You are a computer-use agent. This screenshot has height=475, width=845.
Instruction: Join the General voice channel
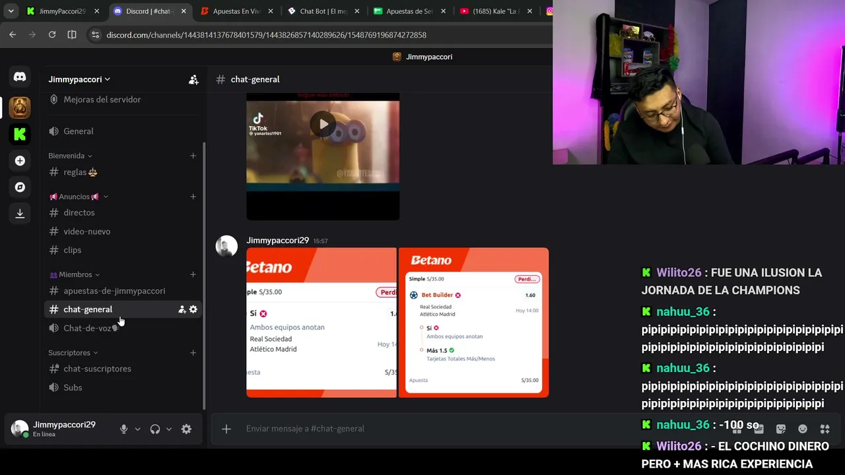123,131
